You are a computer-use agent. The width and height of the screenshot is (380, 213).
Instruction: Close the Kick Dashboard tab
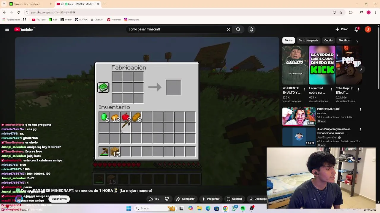point(50,4)
